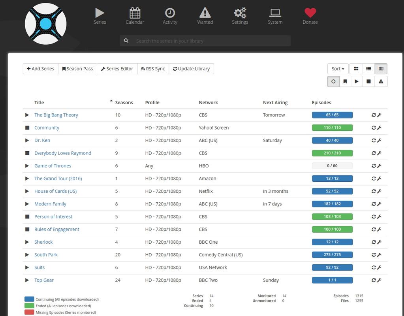Screen dimensions: 404x316
Task: Refresh Game of Thrones series
Action: [x=374, y=166]
